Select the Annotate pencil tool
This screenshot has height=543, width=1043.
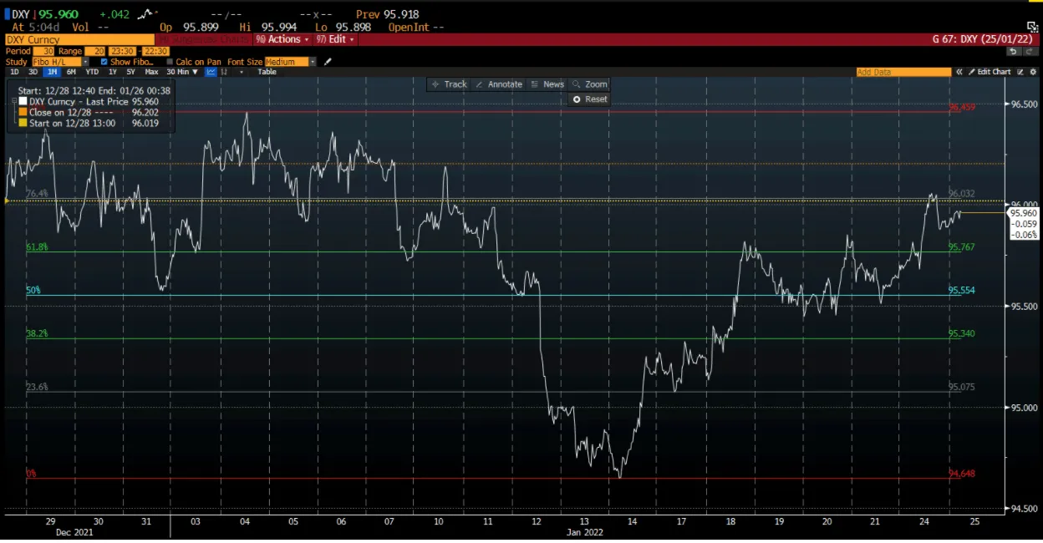(x=500, y=84)
